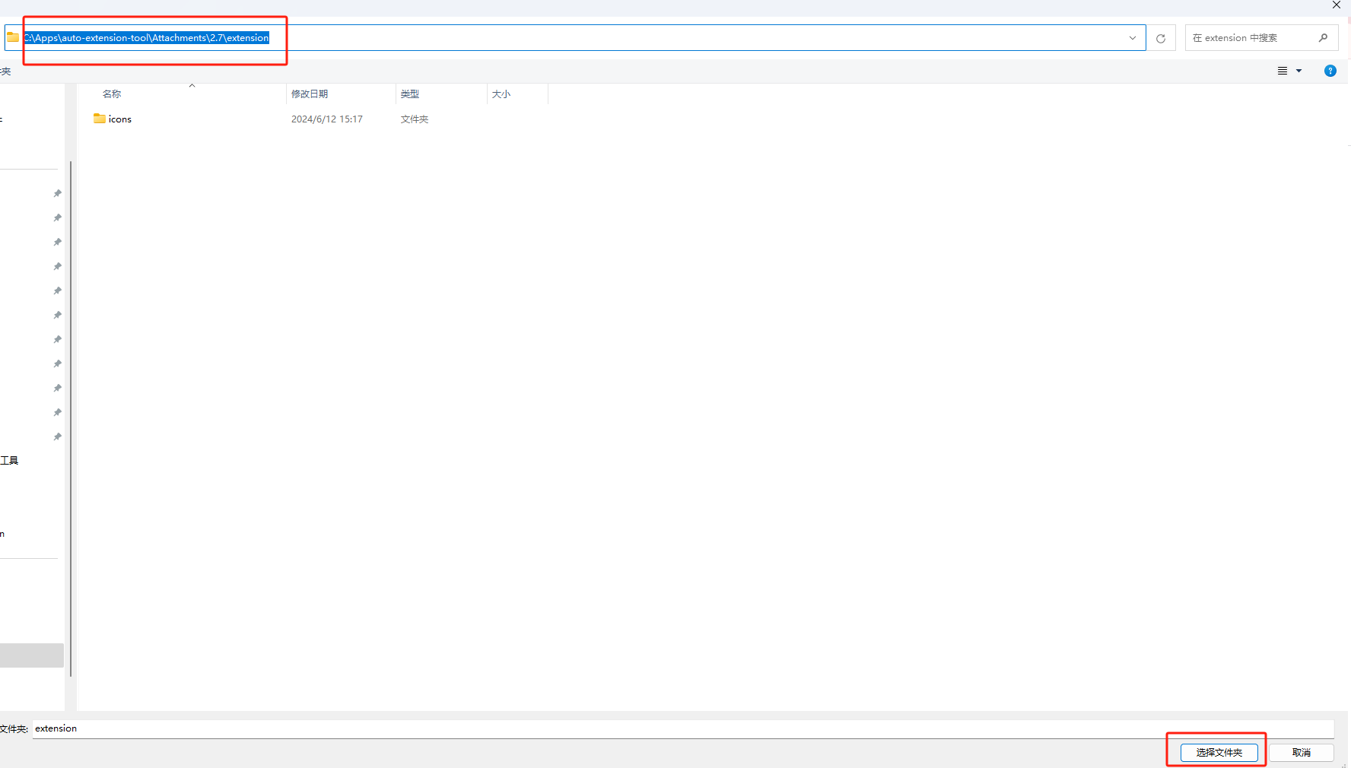The height and width of the screenshot is (768, 1351).
Task: Click the search magnifier icon
Action: pos(1323,38)
